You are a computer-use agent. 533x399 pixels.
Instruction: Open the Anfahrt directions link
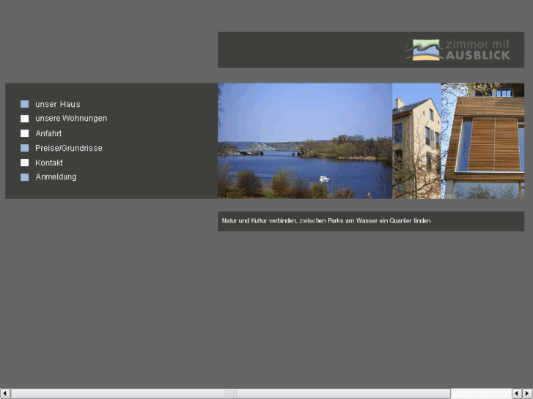(48, 133)
